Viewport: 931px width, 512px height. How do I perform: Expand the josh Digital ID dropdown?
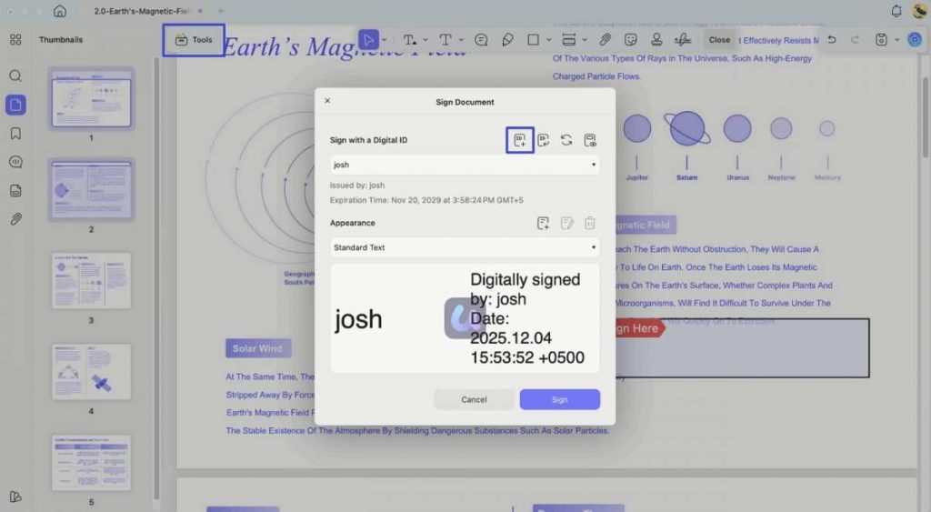point(594,165)
